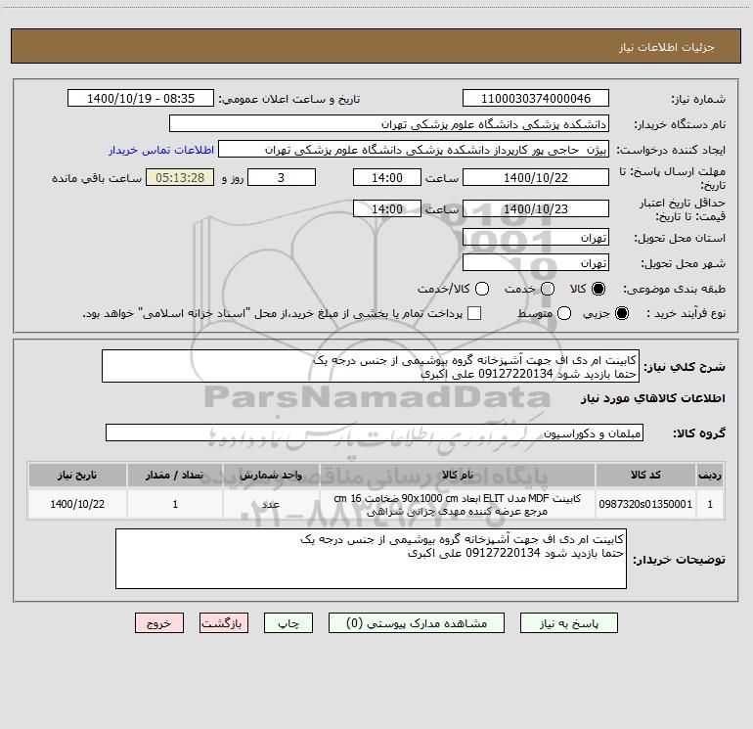Image resolution: width=753 pixels, height=729 pixels.
Task: Select the متوسط purchase type radio
Action: 564,313
